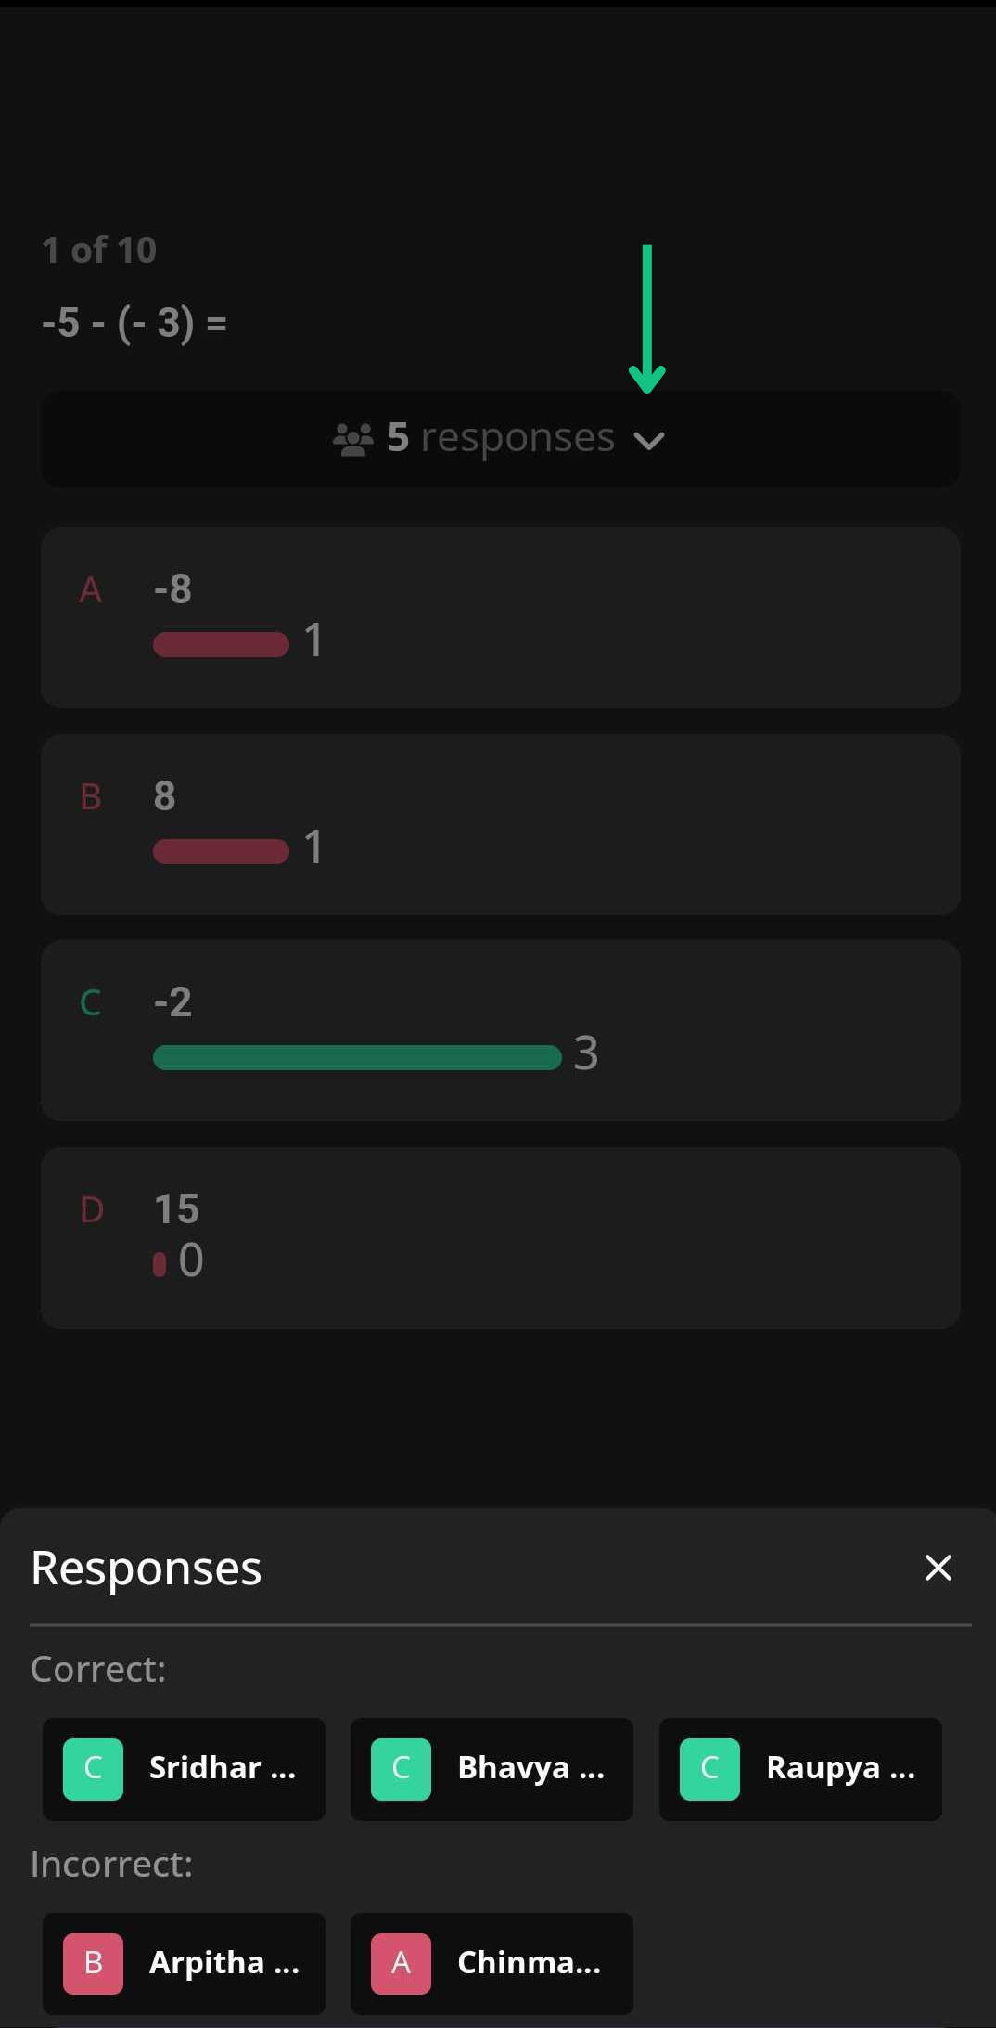Click the Responses panel heading
This screenshot has width=996, height=2028.
tap(147, 1569)
